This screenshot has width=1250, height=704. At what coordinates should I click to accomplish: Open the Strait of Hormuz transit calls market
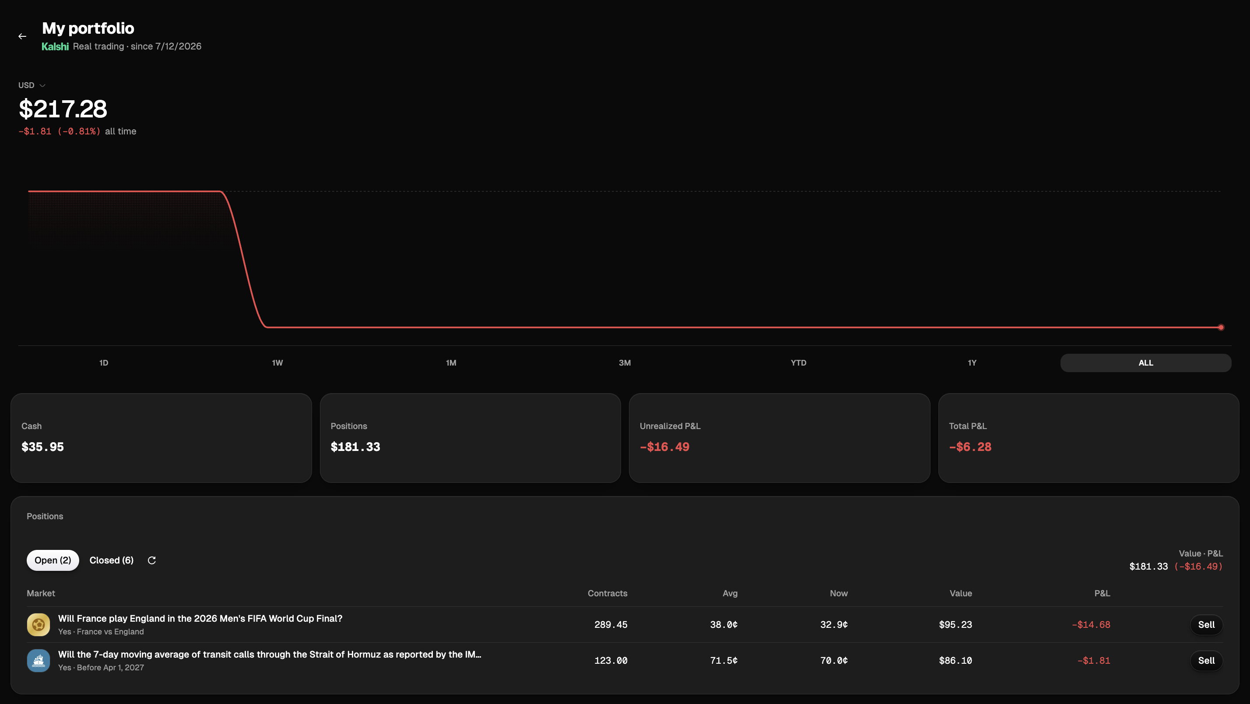coord(270,655)
